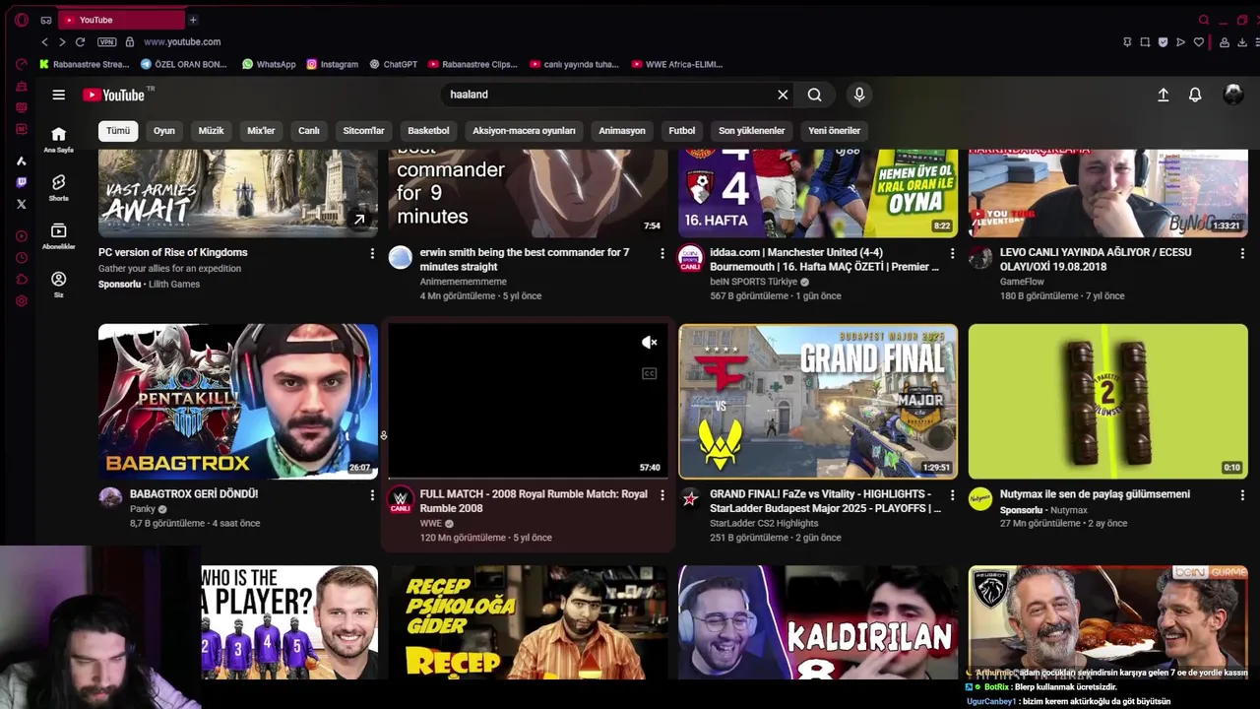The image size is (1260, 709).
Task: Go back with the browser back arrow
Action: [x=44, y=42]
